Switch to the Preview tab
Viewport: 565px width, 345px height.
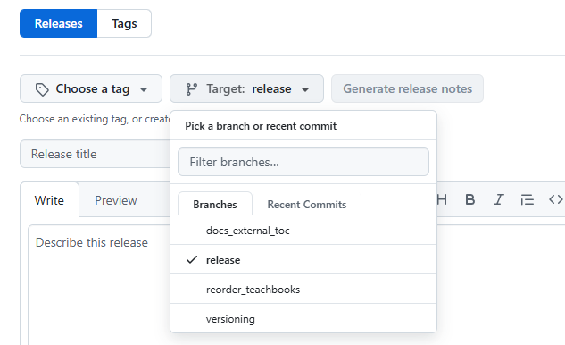[x=116, y=200]
